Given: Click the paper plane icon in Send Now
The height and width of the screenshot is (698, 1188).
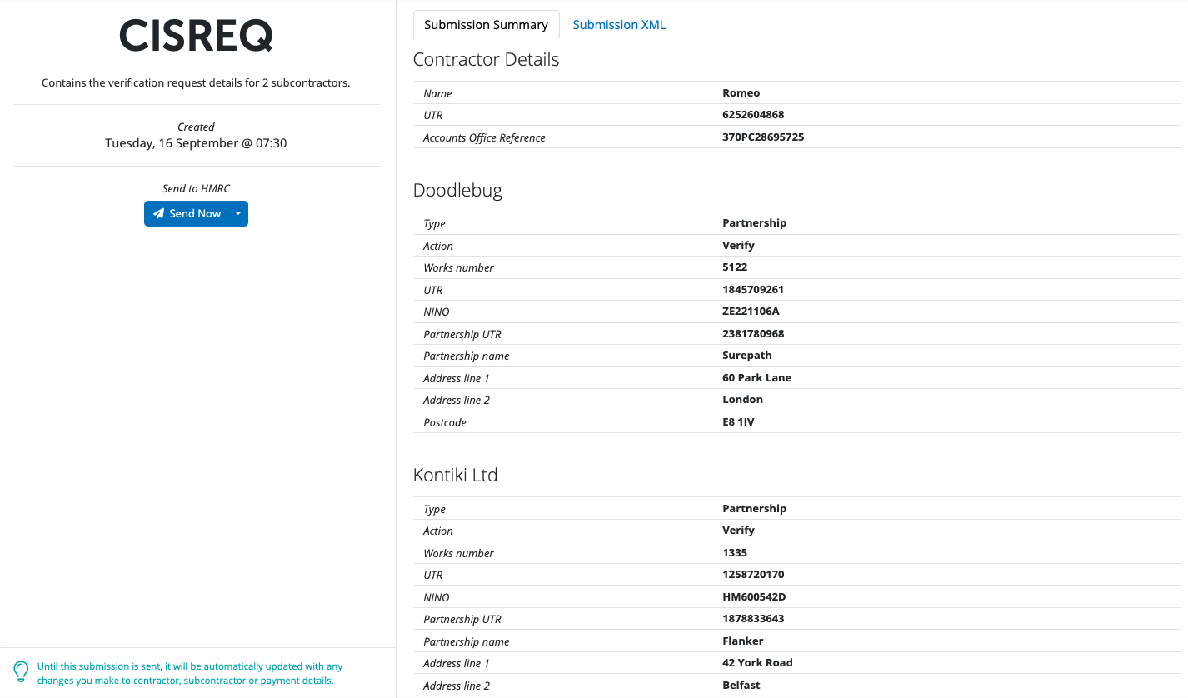Looking at the screenshot, I should tap(158, 214).
